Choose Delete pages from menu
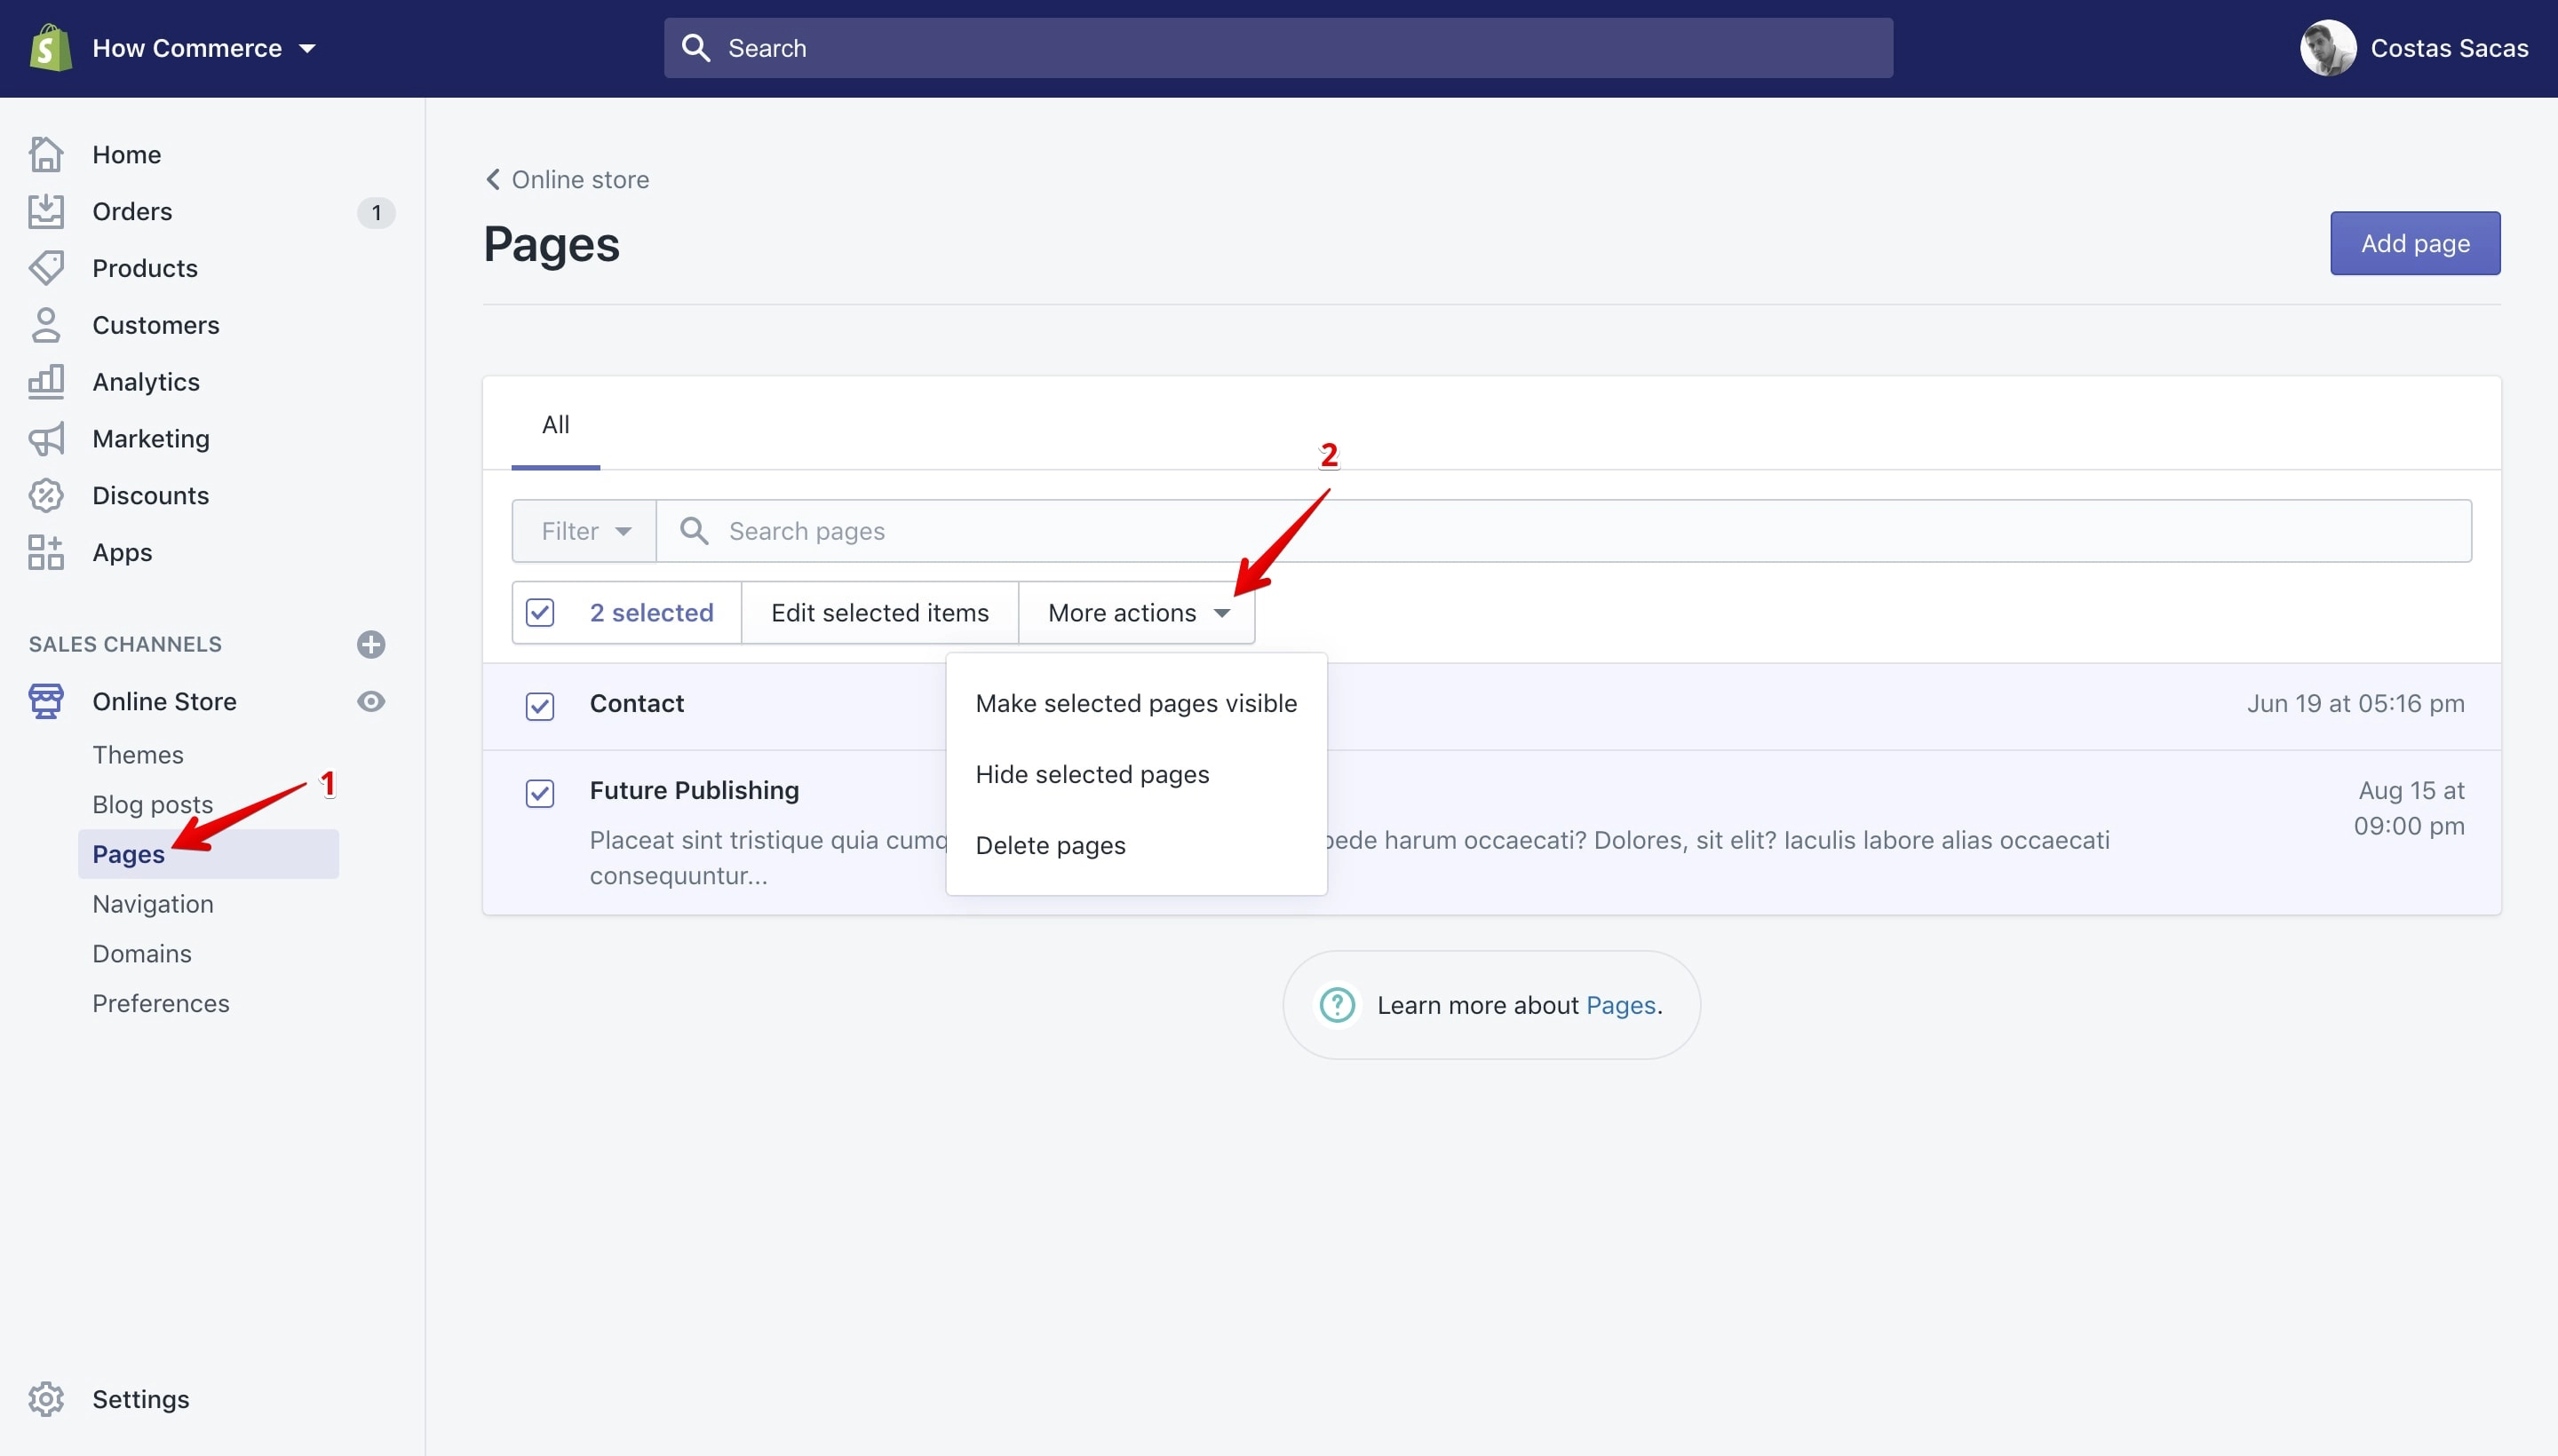Image resolution: width=2558 pixels, height=1456 pixels. (x=1136, y=845)
